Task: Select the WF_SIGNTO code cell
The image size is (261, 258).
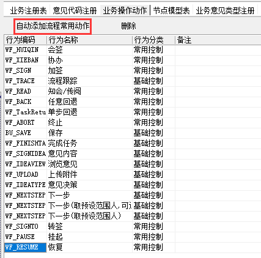Action: pos(25,227)
